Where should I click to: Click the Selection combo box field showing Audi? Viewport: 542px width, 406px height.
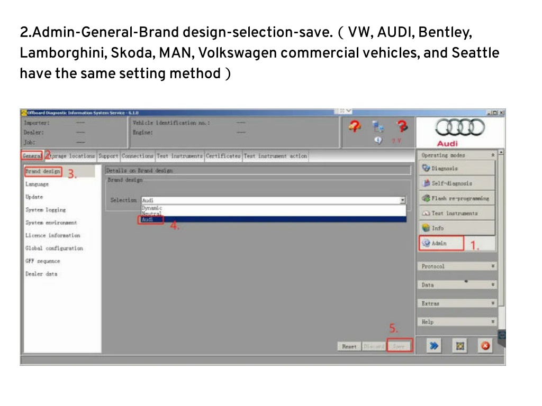274,200
